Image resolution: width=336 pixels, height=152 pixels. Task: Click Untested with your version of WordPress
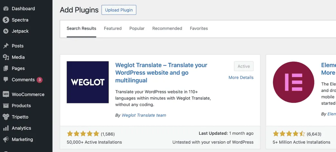pos(213,142)
